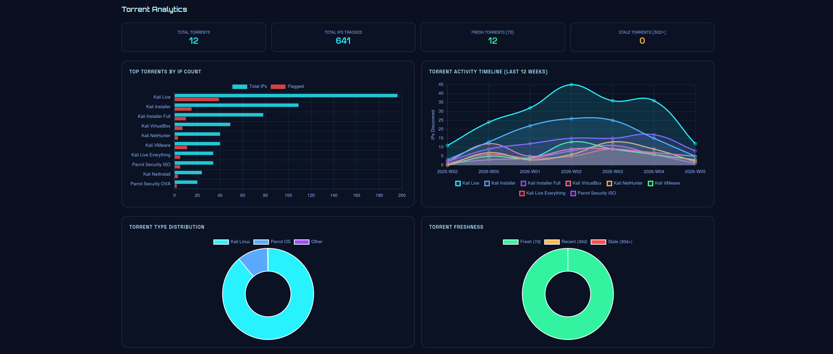This screenshot has width=833, height=354.
Task: Open the Total Torrents stat card
Action: coord(193,37)
